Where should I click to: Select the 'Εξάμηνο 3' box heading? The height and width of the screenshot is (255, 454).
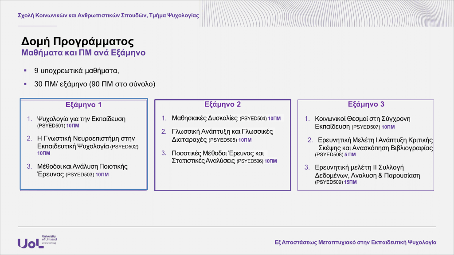(x=366, y=104)
